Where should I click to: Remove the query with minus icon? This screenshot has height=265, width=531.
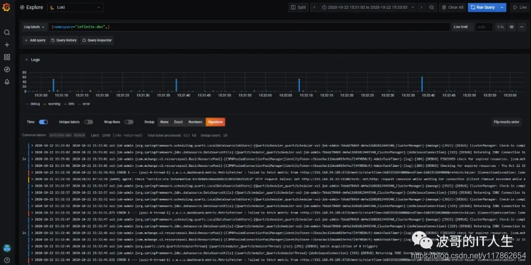pos(522,26)
